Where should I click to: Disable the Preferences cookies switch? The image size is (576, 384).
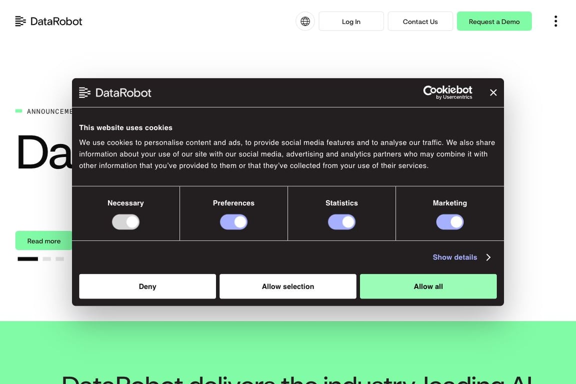(233, 222)
